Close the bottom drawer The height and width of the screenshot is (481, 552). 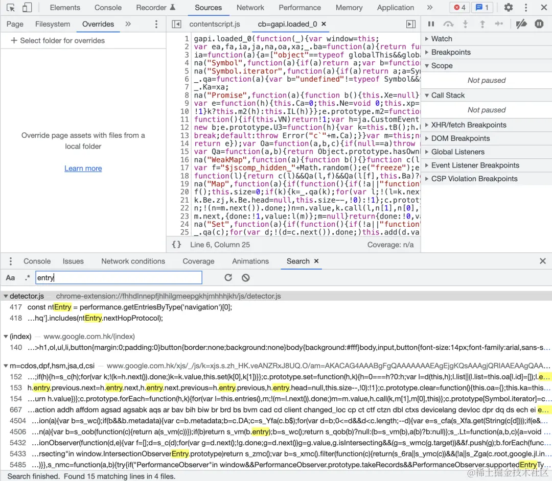tap(543, 261)
